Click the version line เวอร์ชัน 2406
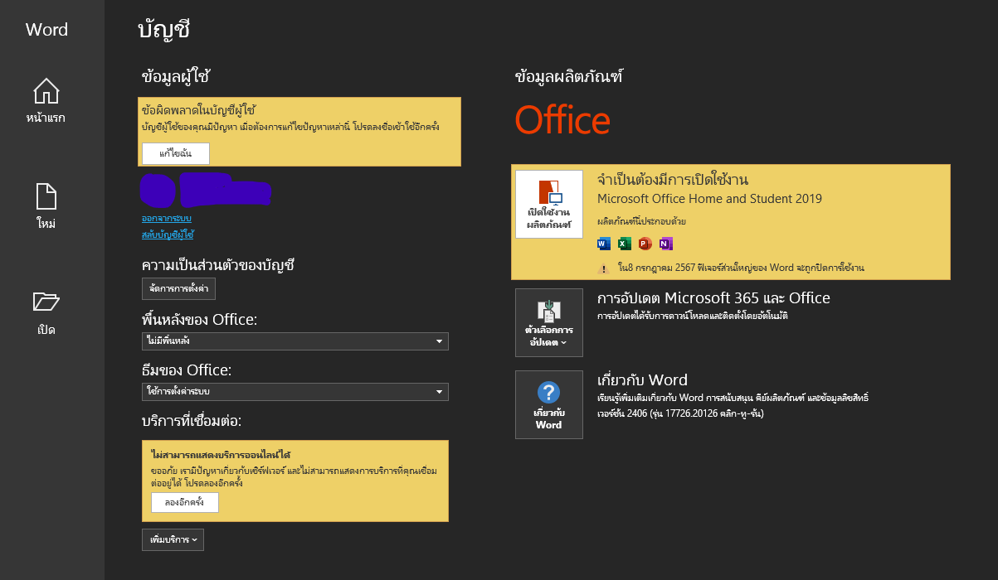Image resolution: width=998 pixels, height=580 pixels. [x=680, y=413]
